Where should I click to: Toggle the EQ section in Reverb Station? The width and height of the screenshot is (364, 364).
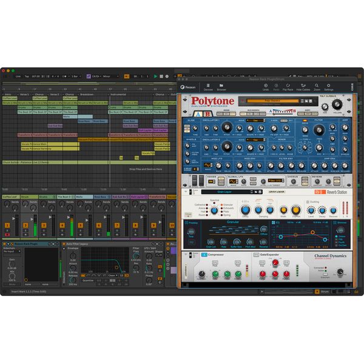[274, 223]
